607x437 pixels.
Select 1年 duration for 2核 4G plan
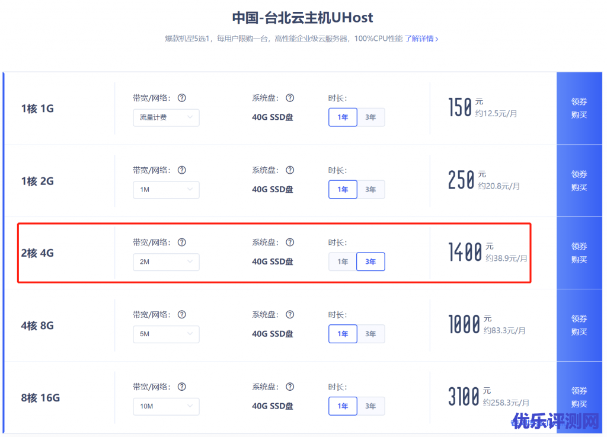[x=343, y=261]
